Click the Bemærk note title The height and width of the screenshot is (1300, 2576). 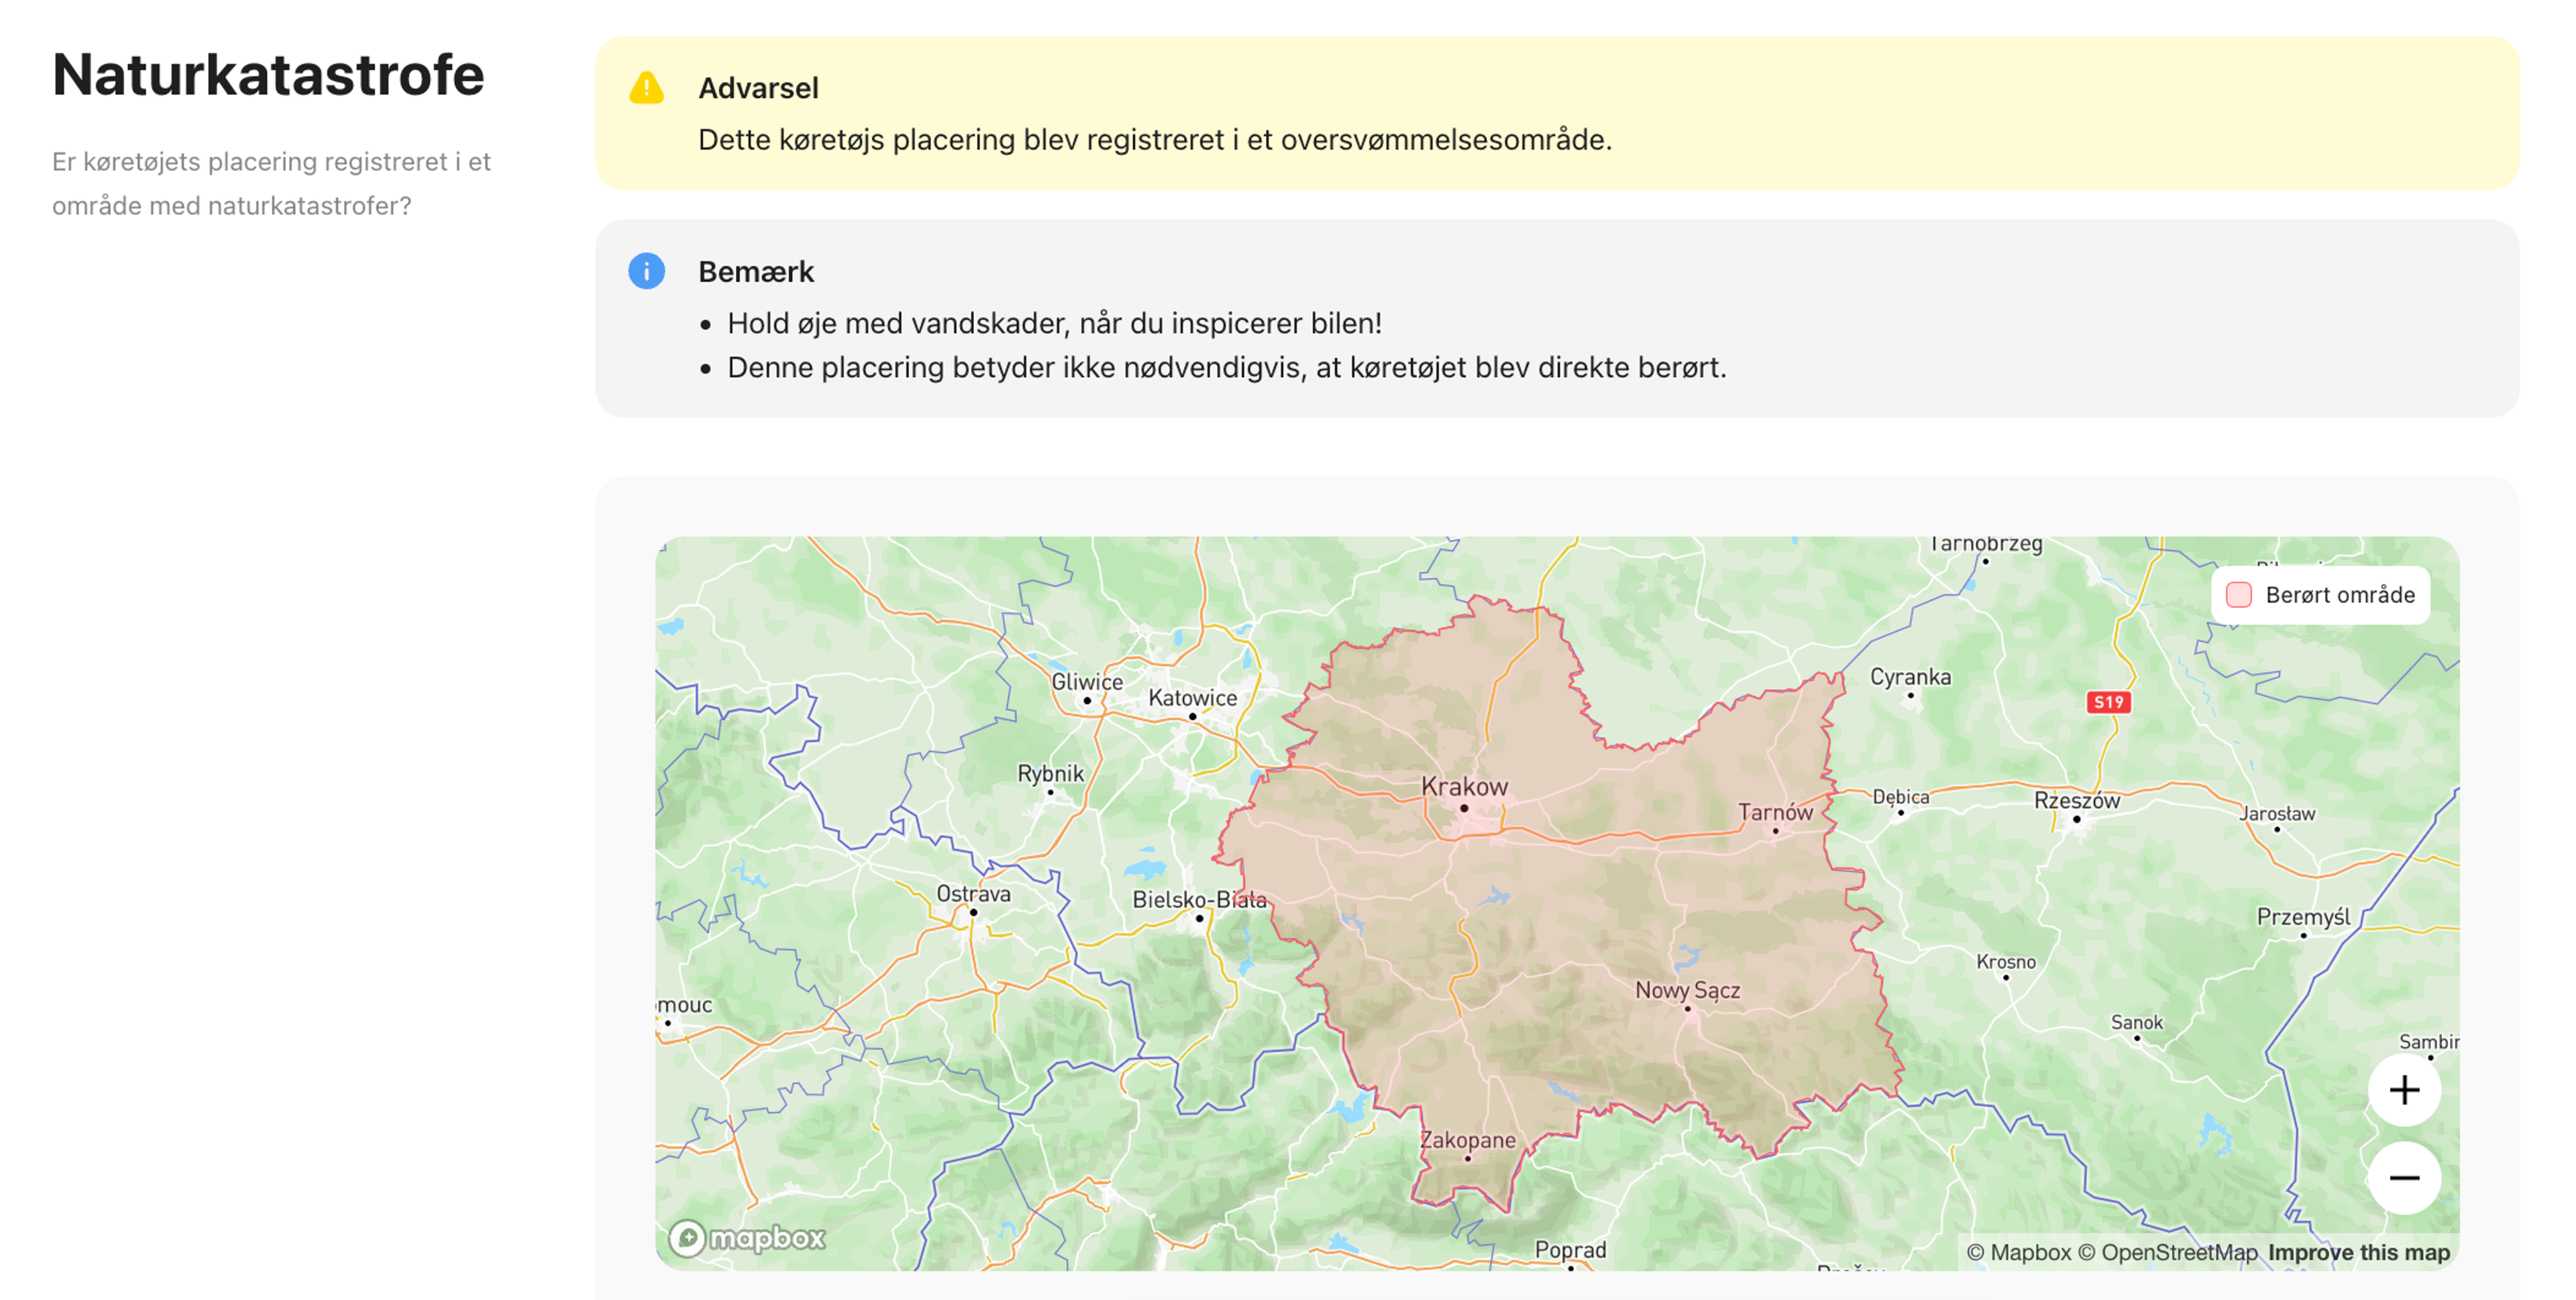(756, 271)
